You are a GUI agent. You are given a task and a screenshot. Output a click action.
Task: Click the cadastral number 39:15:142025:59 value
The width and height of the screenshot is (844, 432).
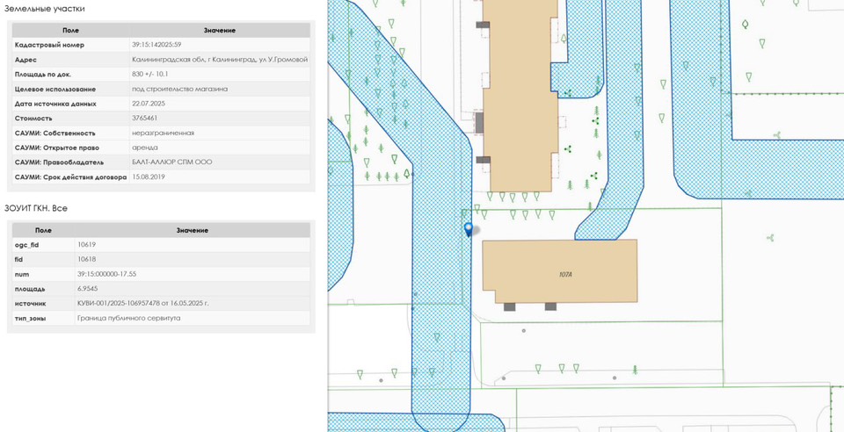tap(156, 45)
